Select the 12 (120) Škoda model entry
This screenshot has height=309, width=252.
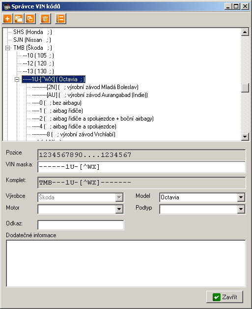pyautogui.click(x=38, y=63)
